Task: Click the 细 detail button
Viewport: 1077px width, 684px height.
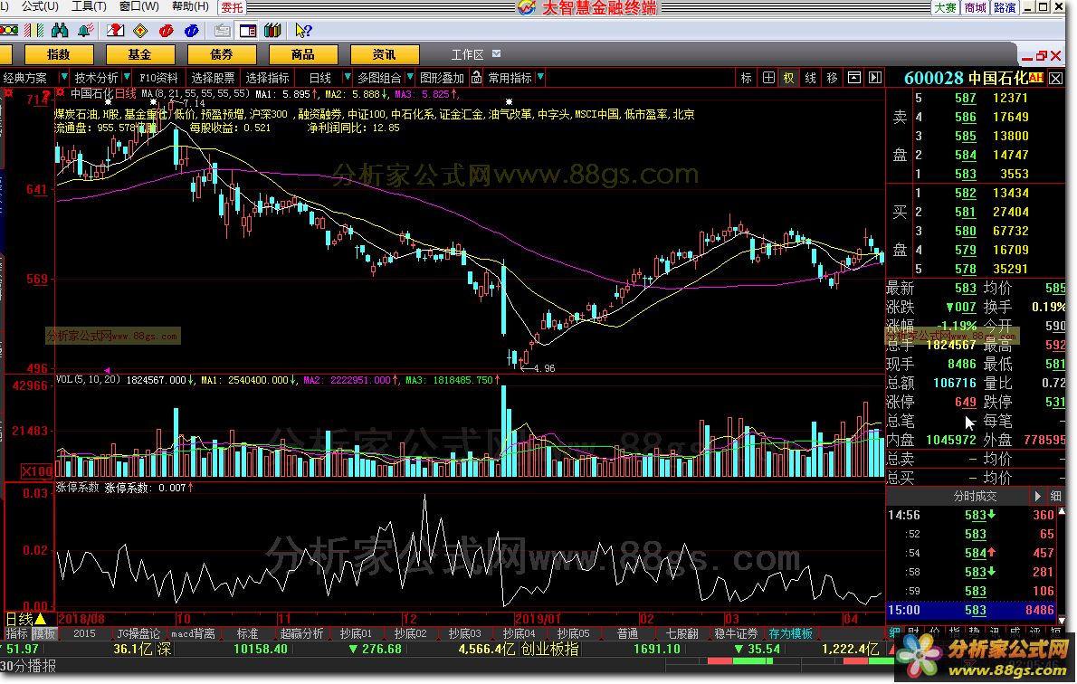Action: click(x=1055, y=495)
